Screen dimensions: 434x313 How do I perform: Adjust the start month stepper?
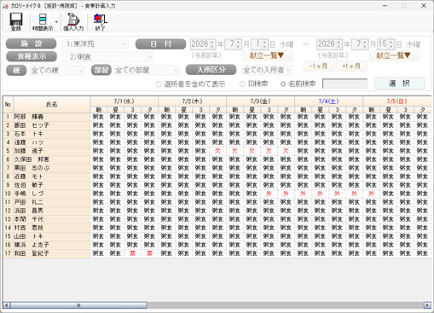[x=238, y=44]
